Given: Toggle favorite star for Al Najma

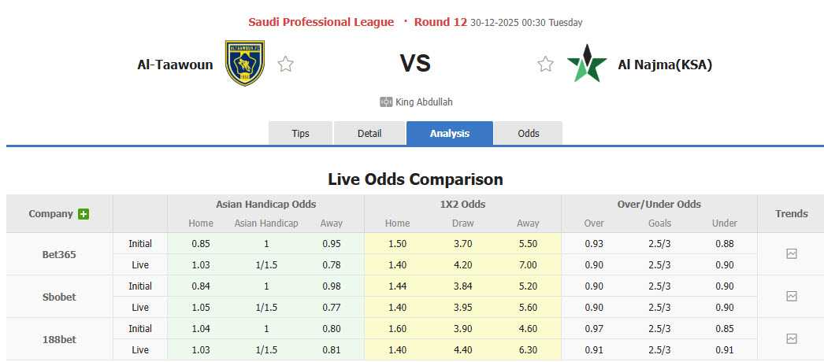Looking at the screenshot, I should click(x=545, y=65).
